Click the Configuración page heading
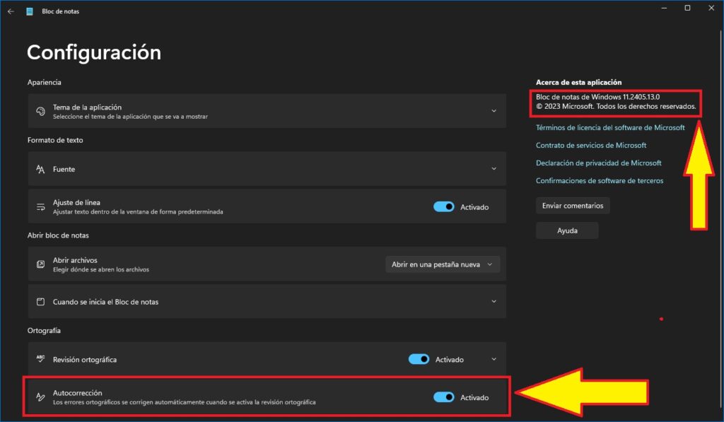 [94, 52]
